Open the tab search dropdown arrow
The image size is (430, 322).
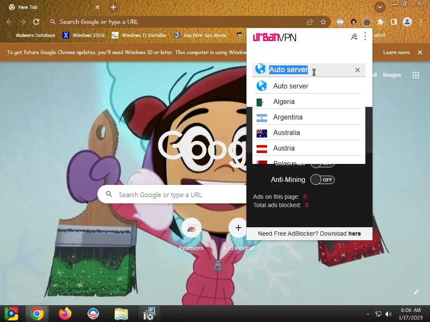point(380,7)
